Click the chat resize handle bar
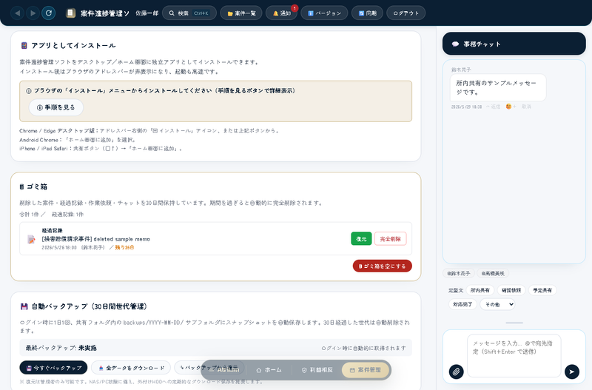 [514, 323]
